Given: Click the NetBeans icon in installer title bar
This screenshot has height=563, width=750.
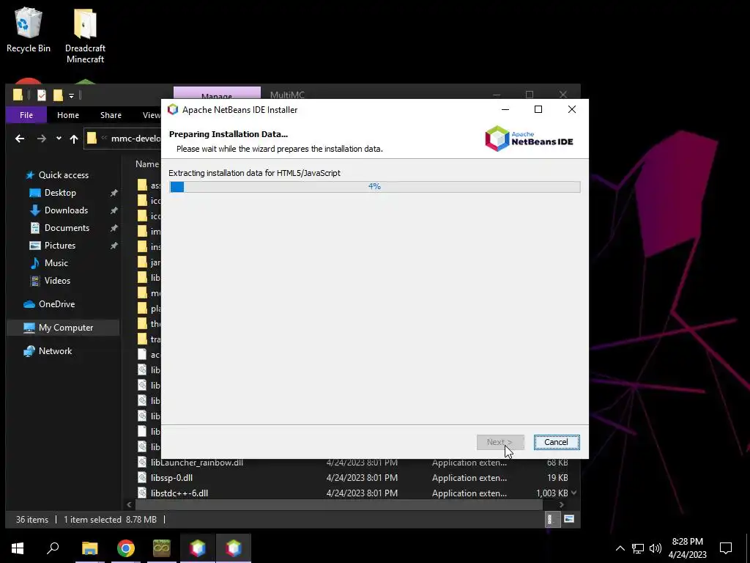Looking at the screenshot, I should pyautogui.click(x=173, y=110).
